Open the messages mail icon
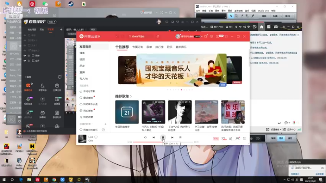 218,36
